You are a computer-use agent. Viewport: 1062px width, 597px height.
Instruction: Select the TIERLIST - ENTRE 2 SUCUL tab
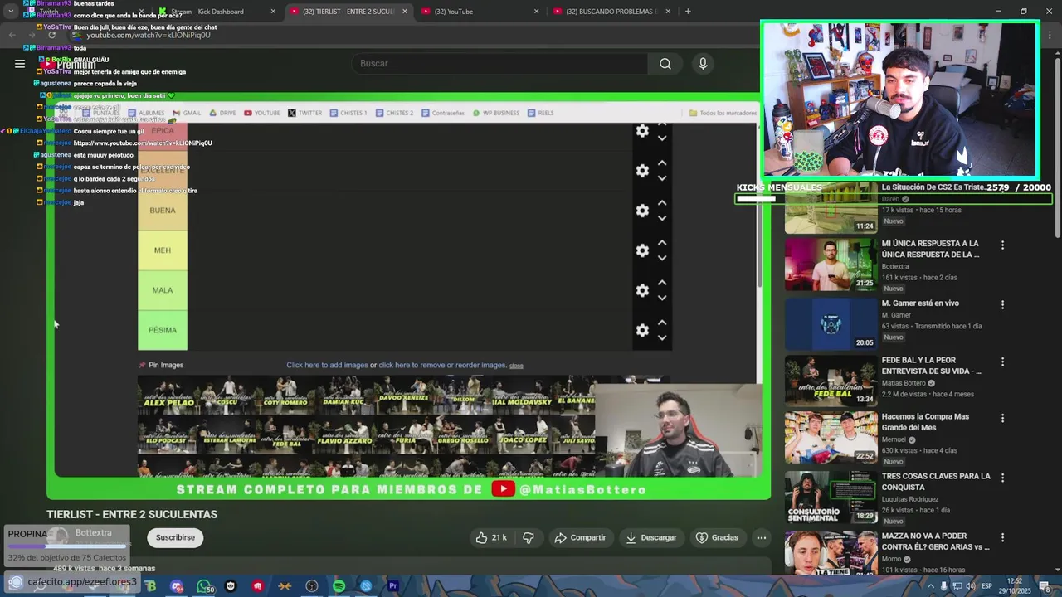[x=348, y=12]
